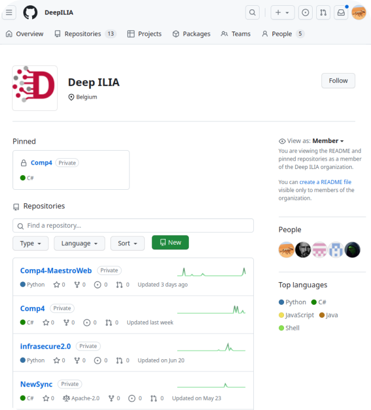This screenshot has width=371, height=410.
Task: Open the notifications inbox icon
Action: 341,12
